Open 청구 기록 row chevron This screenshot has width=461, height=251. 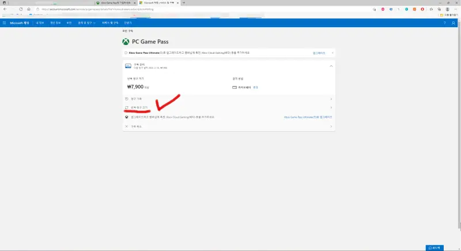(331, 99)
